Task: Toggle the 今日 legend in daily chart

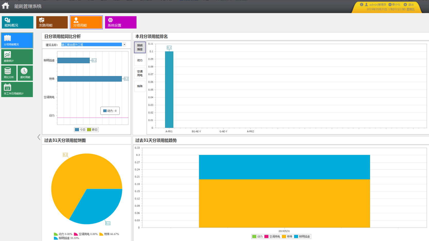Action: (80, 130)
